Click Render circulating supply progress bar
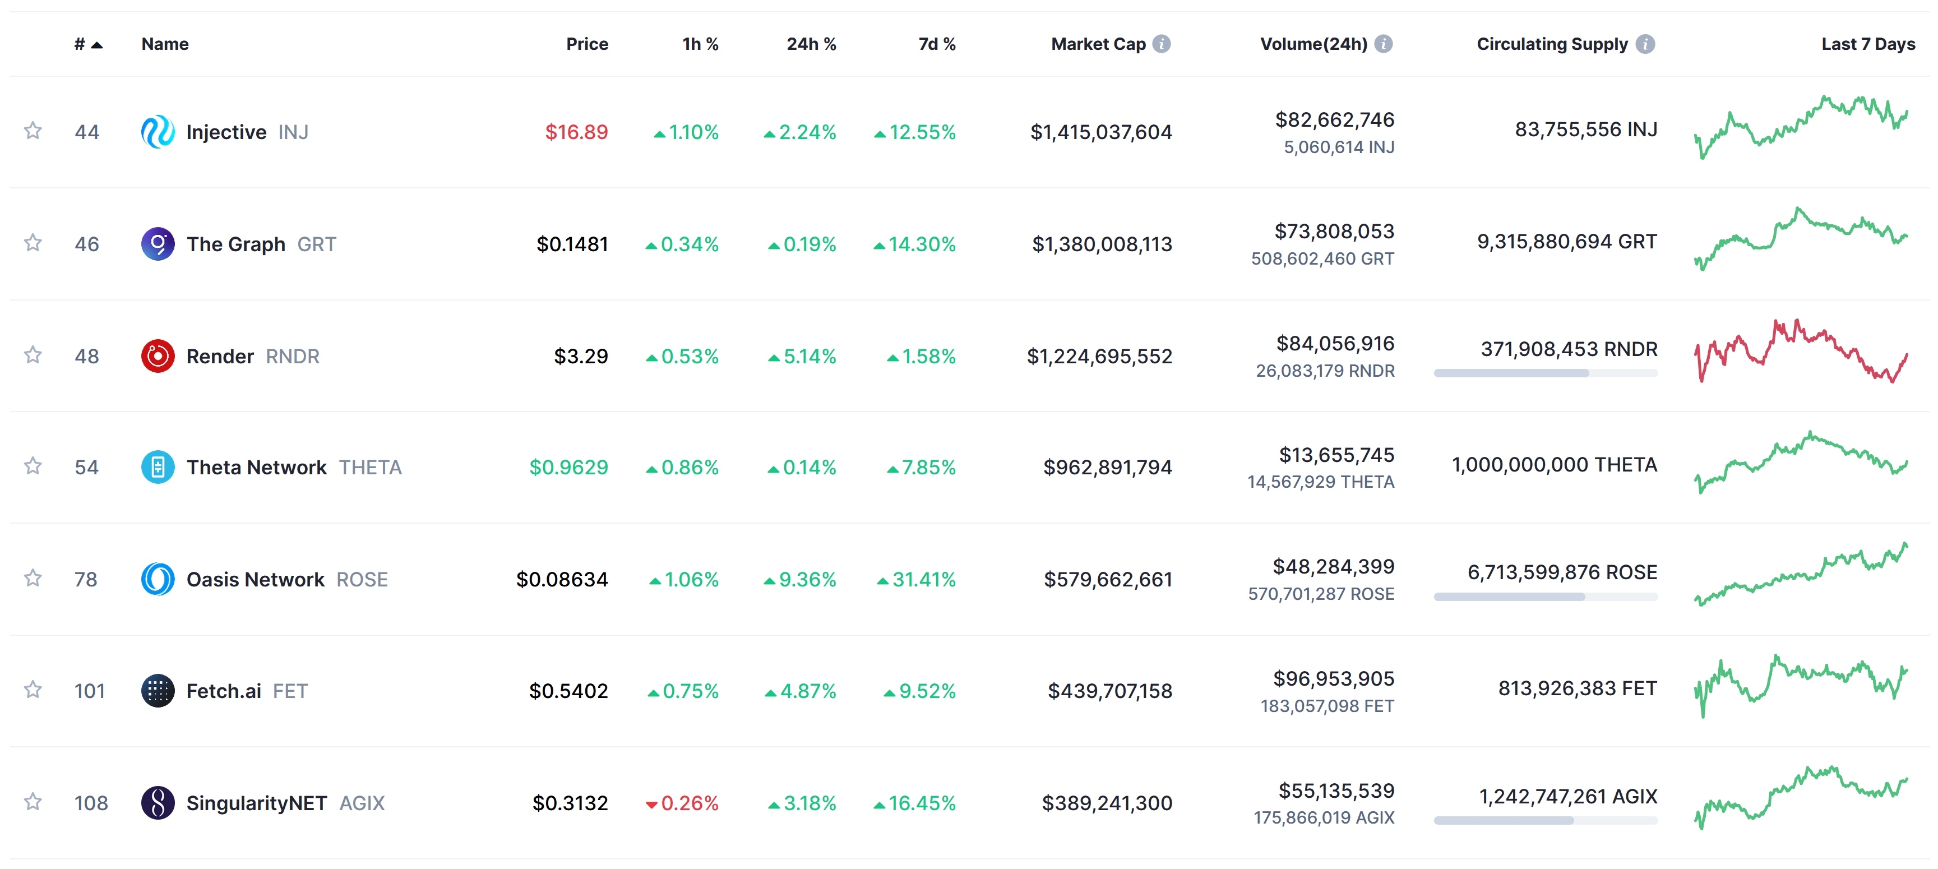The image size is (1938, 869). tap(1545, 372)
